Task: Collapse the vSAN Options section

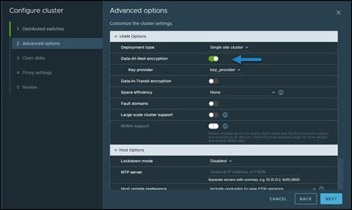Action: [115, 36]
